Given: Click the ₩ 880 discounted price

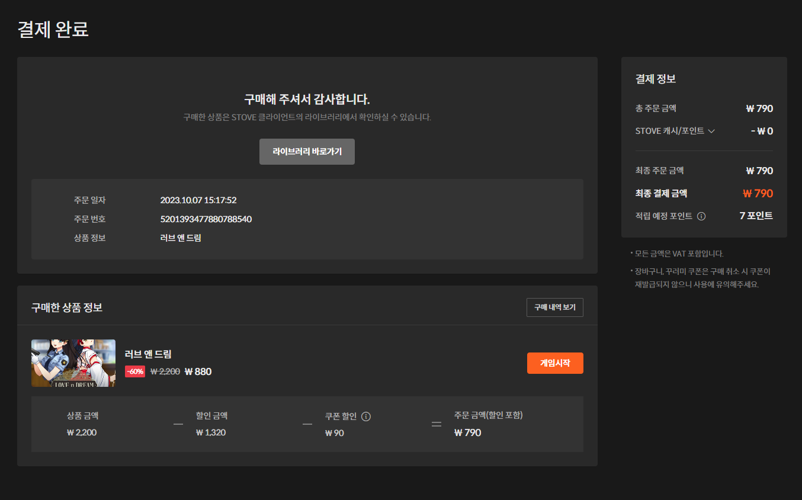Looking at the screenshot, I should [198, 371].
